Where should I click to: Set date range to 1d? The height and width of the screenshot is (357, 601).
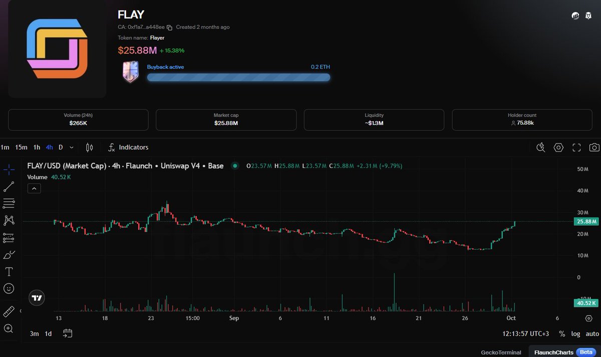48,333
